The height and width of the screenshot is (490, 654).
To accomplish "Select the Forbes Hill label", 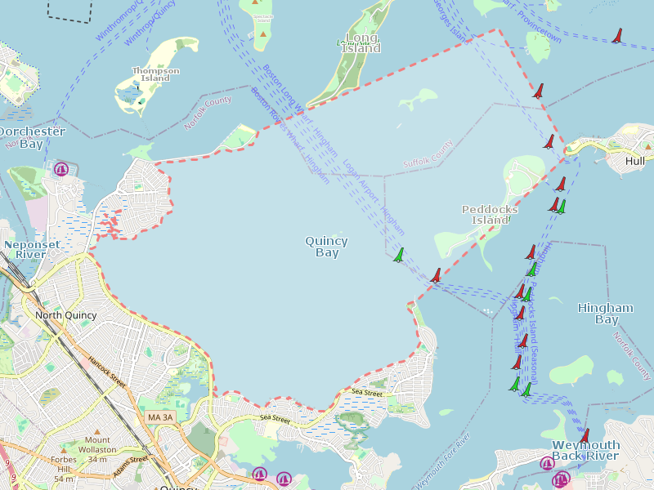I will click(x=64, y=464).
